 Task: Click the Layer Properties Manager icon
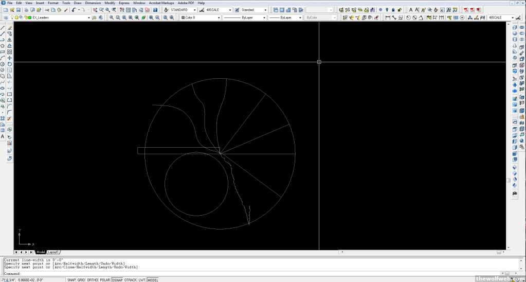pyautogui.click(x=5, y=17)
